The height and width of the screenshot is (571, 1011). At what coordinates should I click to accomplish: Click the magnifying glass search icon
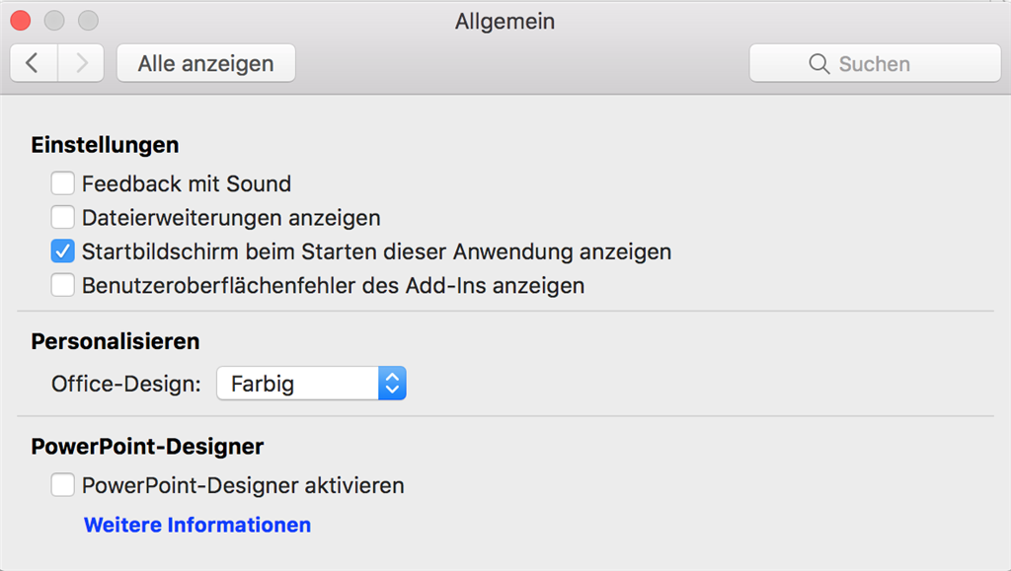tap(818, 64)
